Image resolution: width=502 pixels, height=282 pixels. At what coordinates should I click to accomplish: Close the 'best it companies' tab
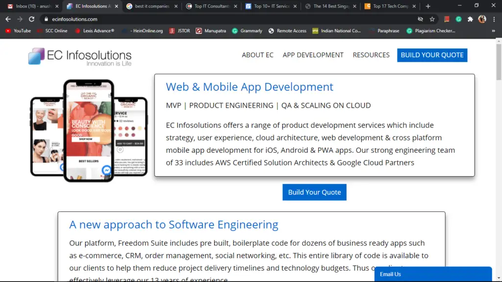pos(176,6)
